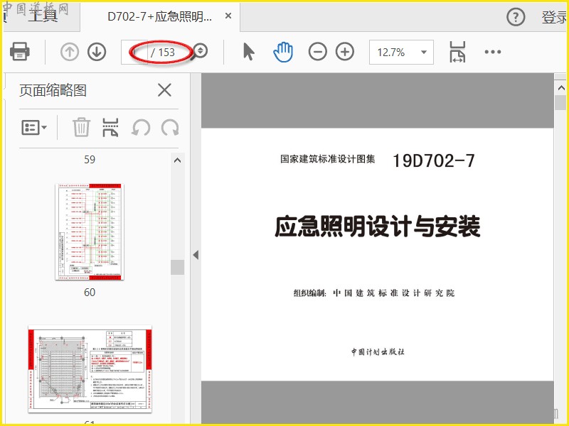Select the page 61 thumbnail

(x=90, y=368)
